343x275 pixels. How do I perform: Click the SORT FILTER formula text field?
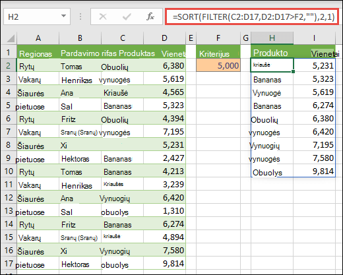[x=252, y=16]
